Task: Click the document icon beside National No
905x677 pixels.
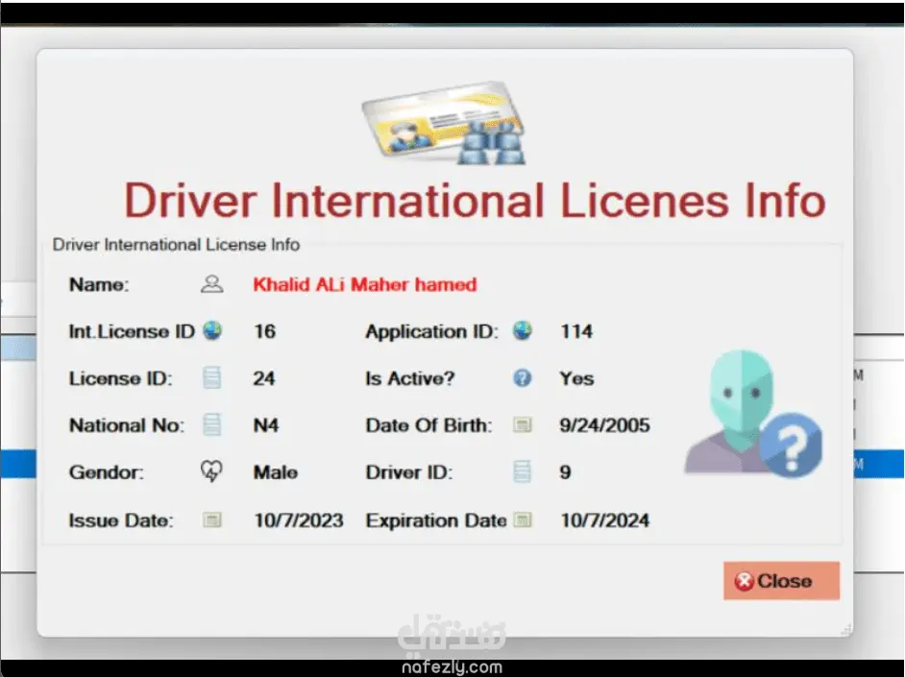Action: coord(211,424)
